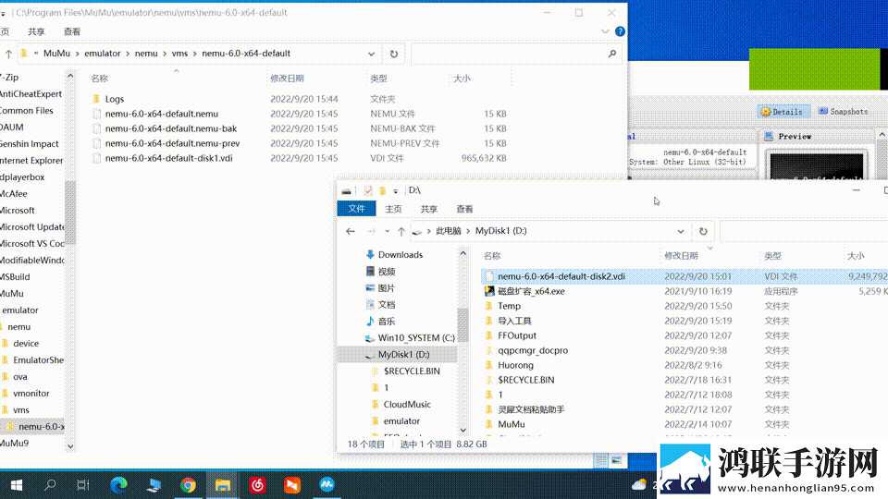Open MuMu emulator taskbar icon
888x499 pixels.
(x=327, y=485)
